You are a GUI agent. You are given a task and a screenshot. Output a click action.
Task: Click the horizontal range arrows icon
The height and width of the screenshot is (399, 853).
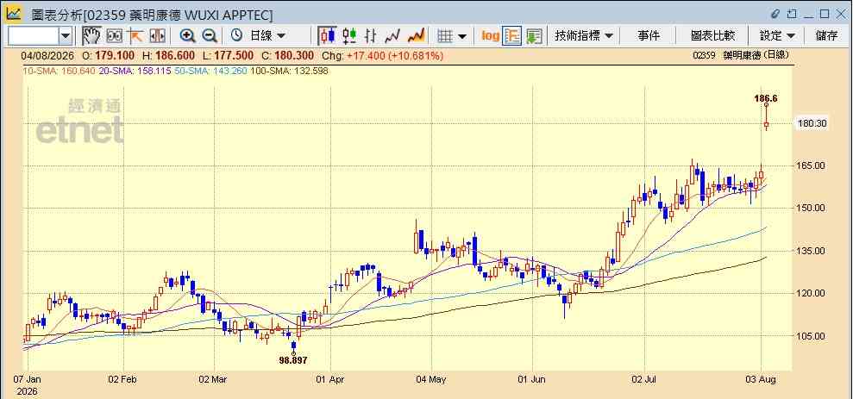pos(157,36)
